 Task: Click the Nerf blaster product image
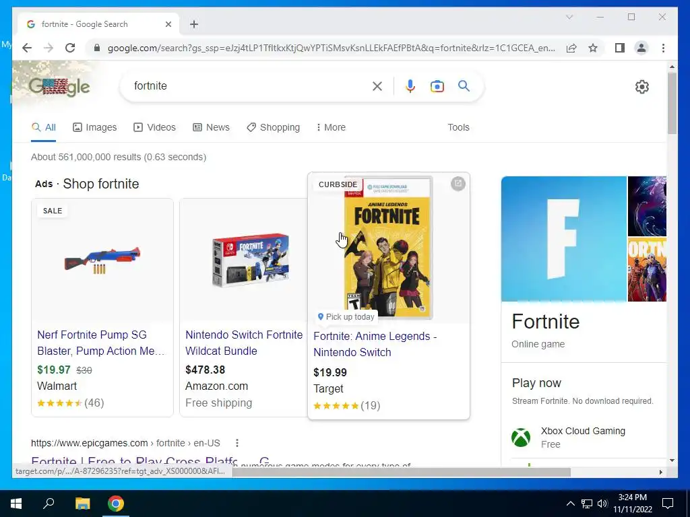click(102, 261)
